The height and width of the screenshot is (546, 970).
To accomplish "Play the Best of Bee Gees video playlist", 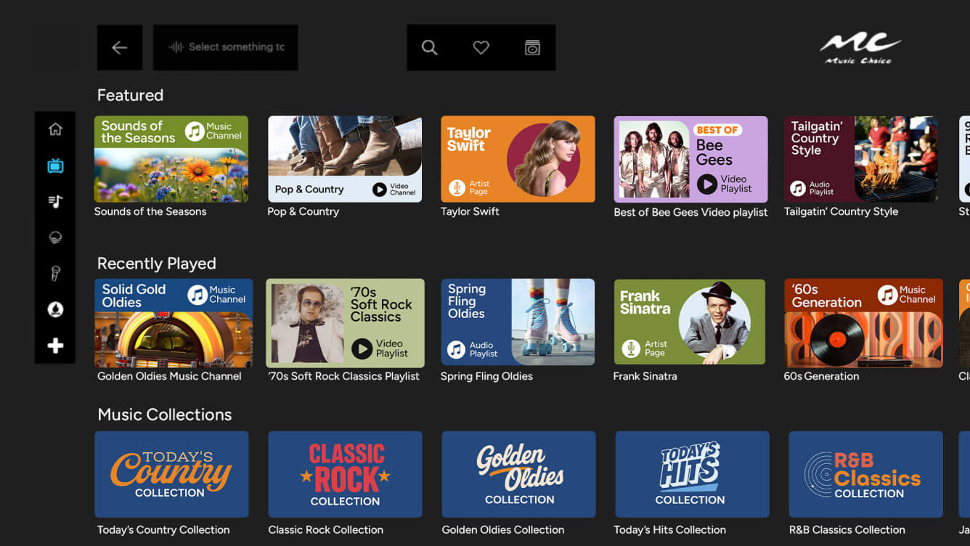I will pos(690,159).
